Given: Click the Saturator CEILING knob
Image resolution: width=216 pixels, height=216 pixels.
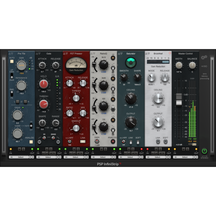Looking at the screenshot, I should click(x=131, y=98).
